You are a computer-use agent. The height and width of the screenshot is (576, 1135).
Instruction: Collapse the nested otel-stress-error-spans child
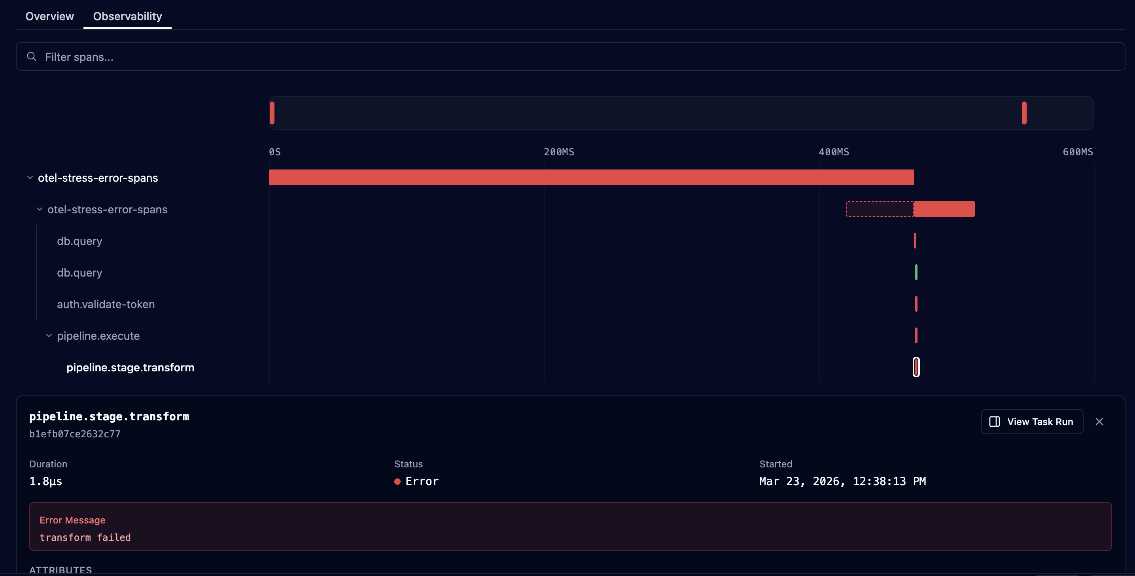(40, 209)
